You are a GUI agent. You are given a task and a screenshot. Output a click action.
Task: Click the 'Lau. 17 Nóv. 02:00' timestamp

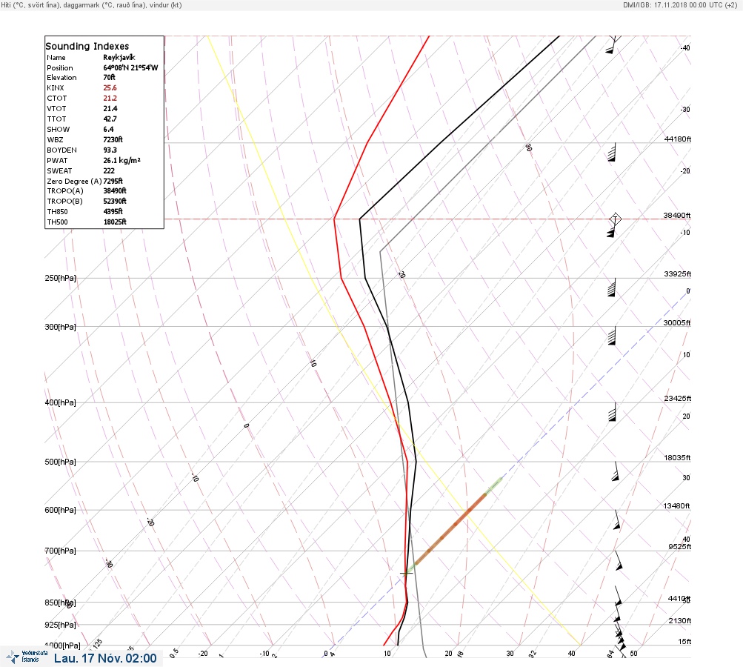click(105, 658)
